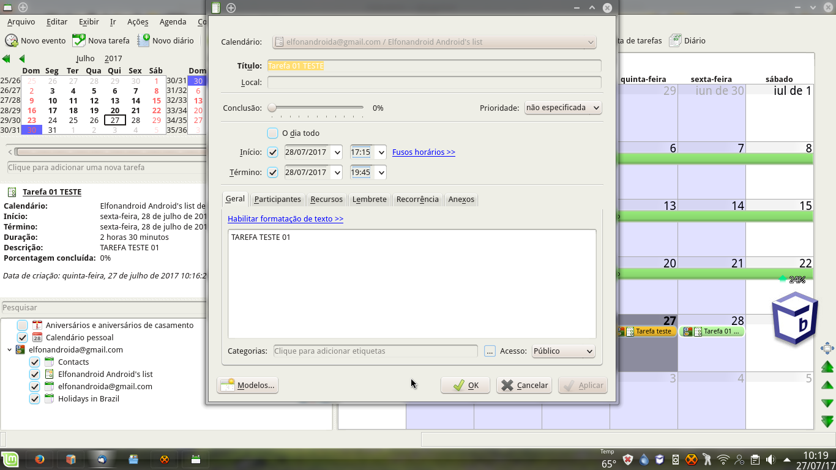Click the red shield tray icon
836x470 pixels.
click(x=628, y=460)
